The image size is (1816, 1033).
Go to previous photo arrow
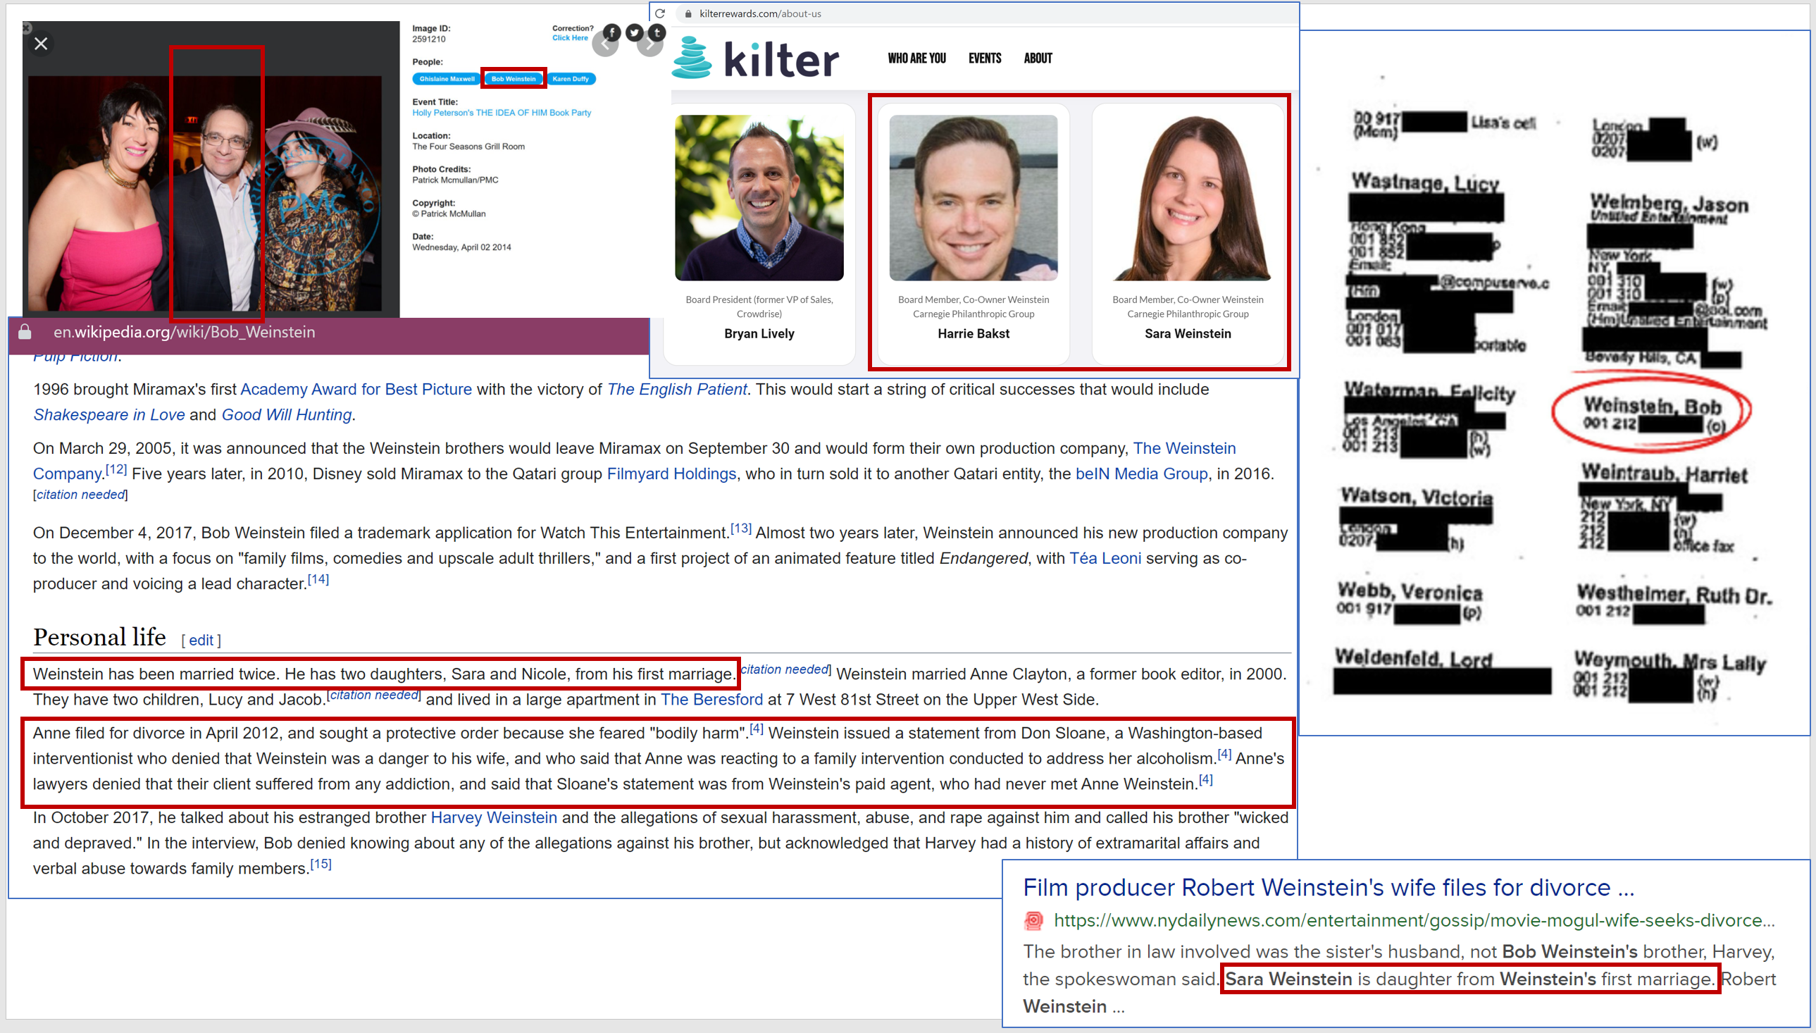(x=605, y=44)
